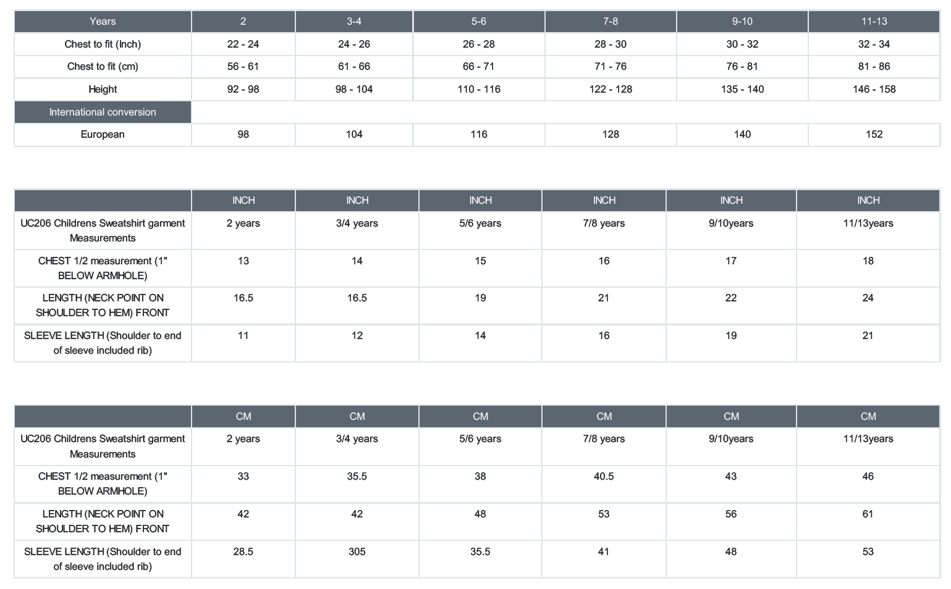Select Chest to fit (cm) 81 - 86
This screenshot has height=589, width=951.
coord(874,67)
